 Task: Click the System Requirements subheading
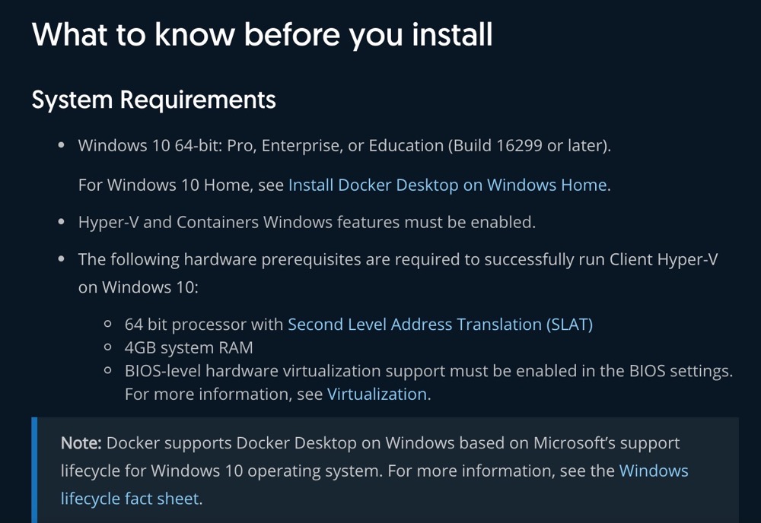coord(154,100)
